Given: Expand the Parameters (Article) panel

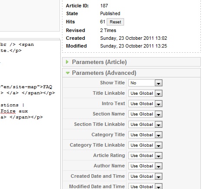Looking at the screenshot, I should click(131, 62).
